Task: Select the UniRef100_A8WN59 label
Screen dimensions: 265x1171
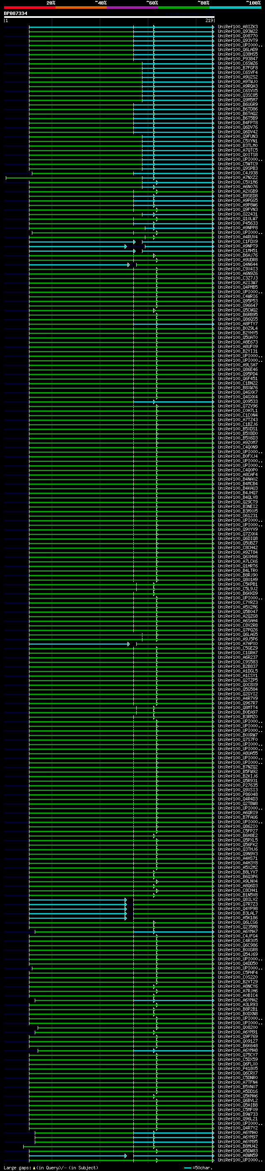Action: click(238, 1155)
